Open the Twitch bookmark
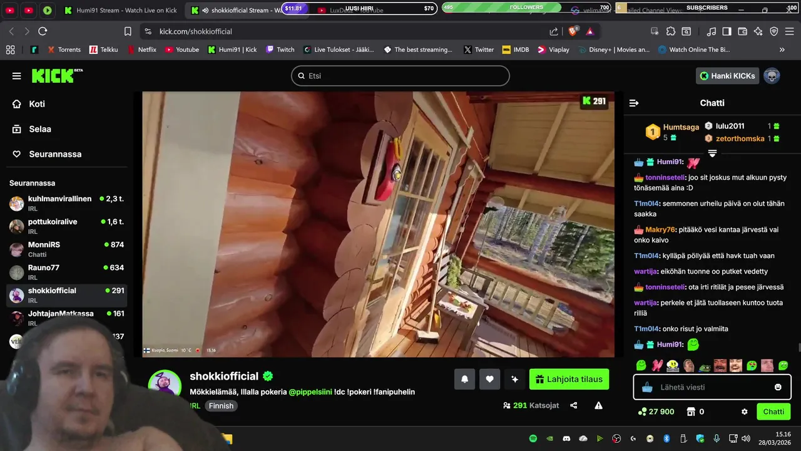Screen dimensions: 801x451 [x=280, y=49]
